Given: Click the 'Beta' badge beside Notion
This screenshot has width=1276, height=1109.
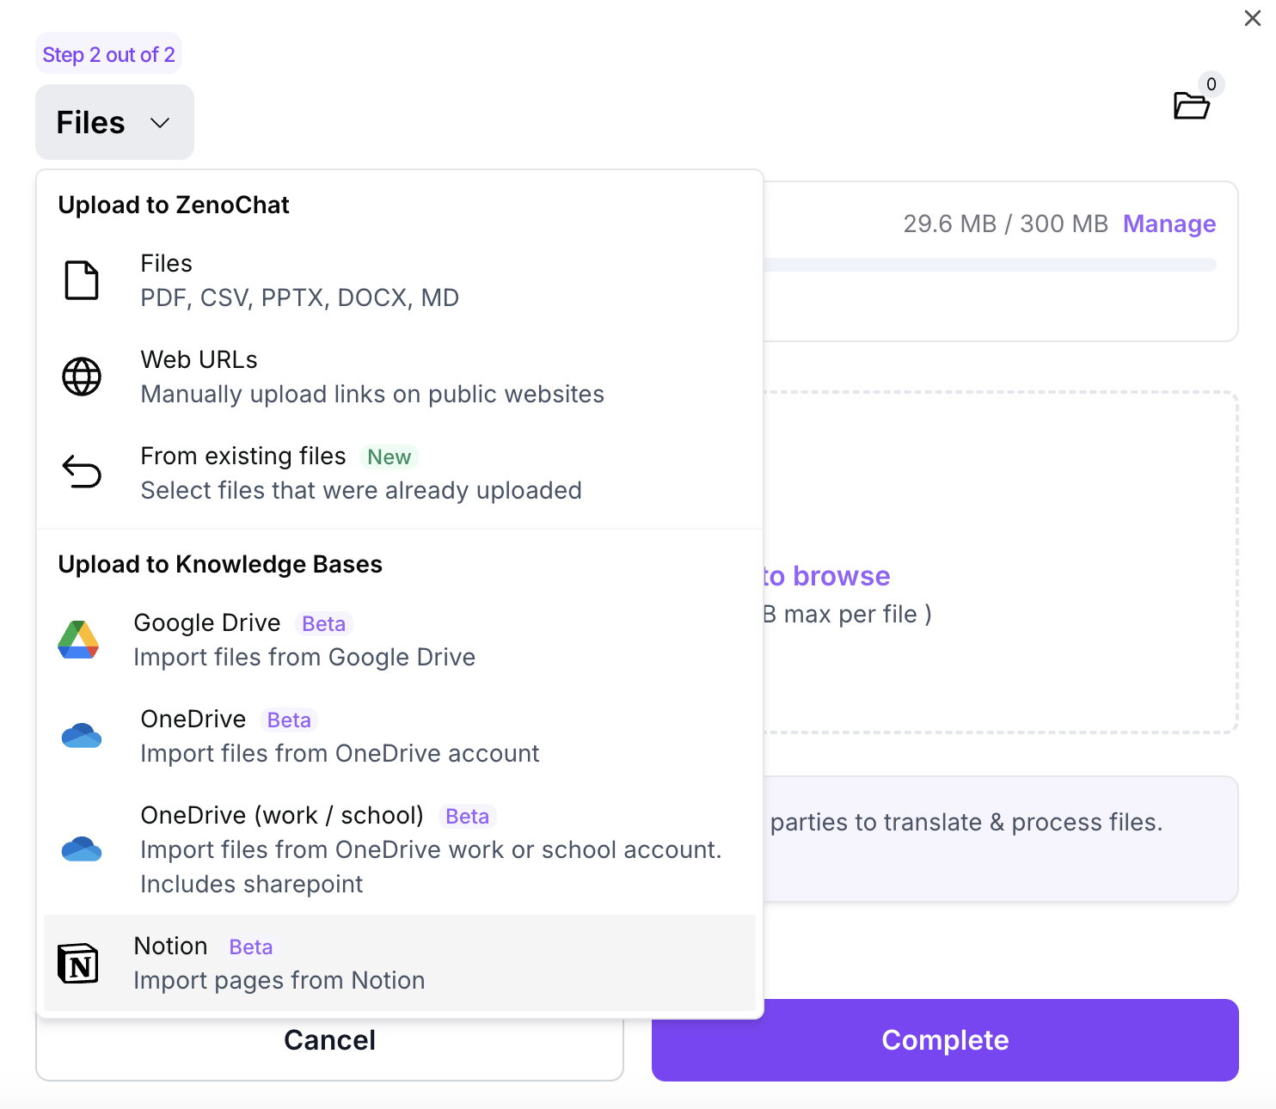Looking at the screenshot, I should (251, 947).
